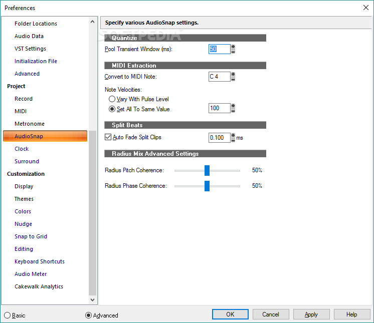Increase Same Value velocity with plus button
This screenshot has height=323, width=374.
click(x=233, y=106)
